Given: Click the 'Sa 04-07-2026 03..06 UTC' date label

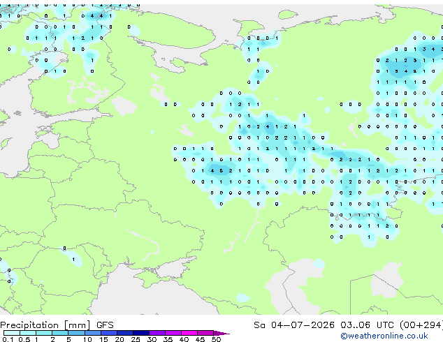Looking at the screenshot, I should 324,325.
